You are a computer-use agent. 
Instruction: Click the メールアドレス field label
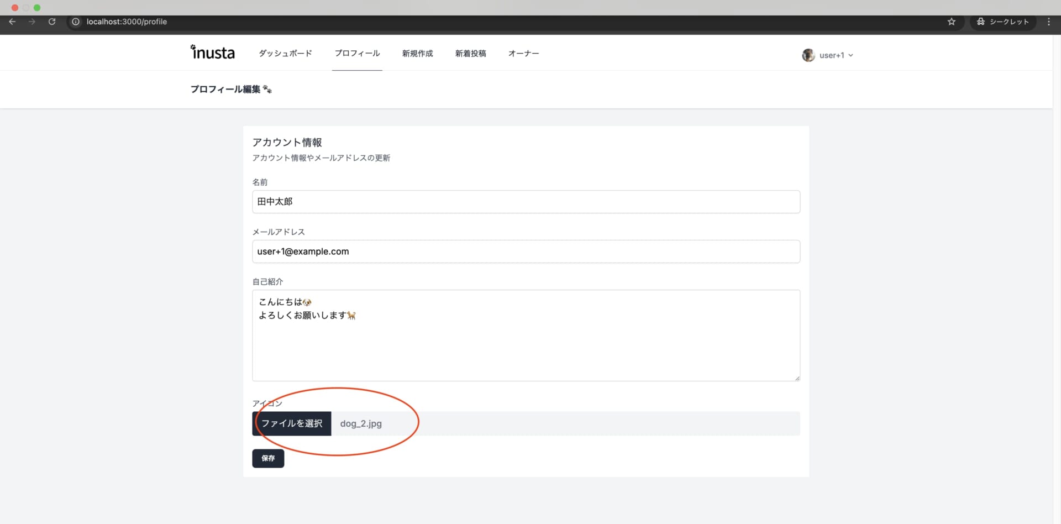pyautogui.click(x=279, y=232)
